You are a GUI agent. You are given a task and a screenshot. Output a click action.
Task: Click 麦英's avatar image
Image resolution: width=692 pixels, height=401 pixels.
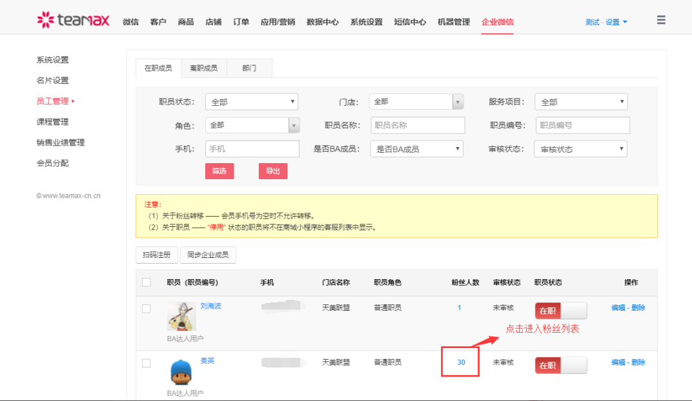pos(181,372)
